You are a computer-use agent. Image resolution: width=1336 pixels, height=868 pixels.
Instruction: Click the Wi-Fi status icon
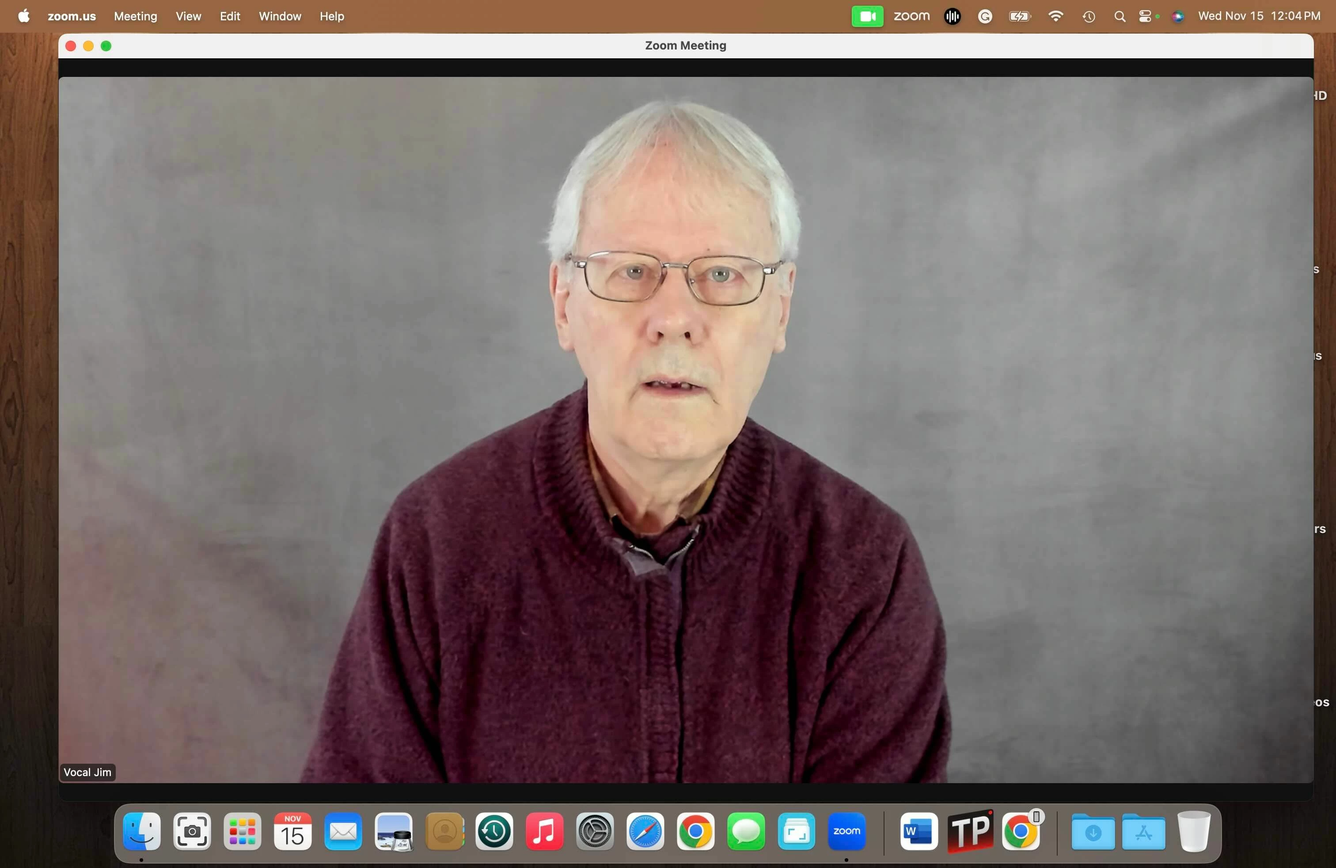pyautogui.click(x=1055, y=16)
